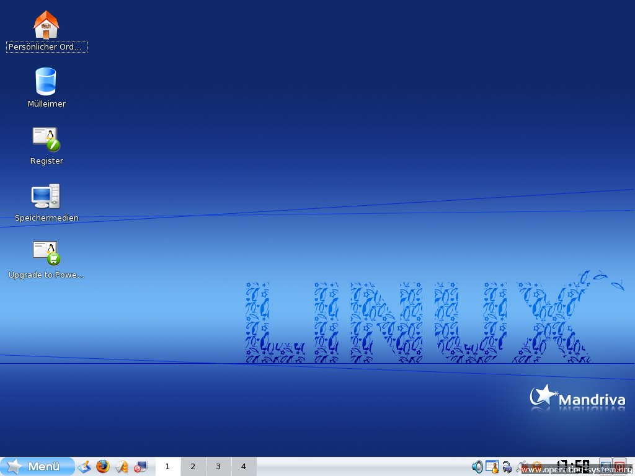
Task: Open the Mülleimer trash icon
Action: coord(46,81)
